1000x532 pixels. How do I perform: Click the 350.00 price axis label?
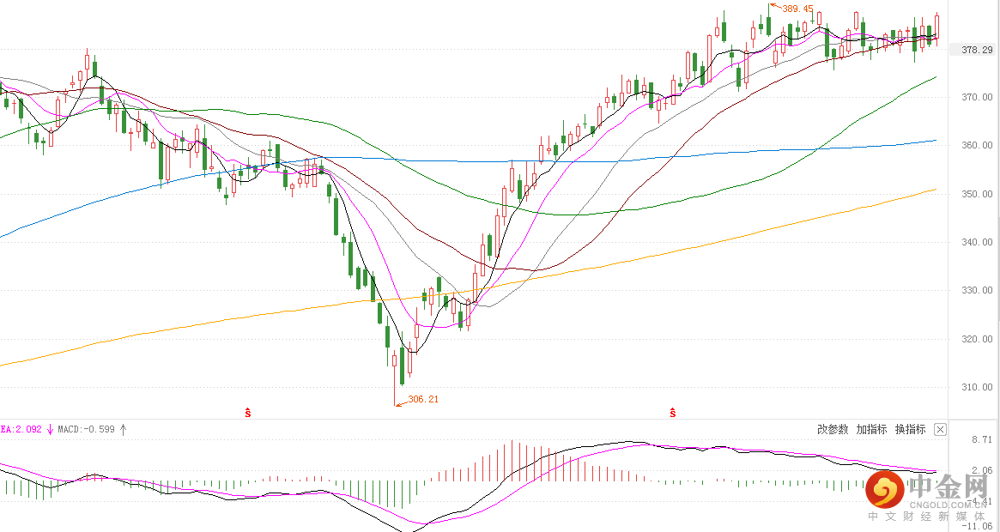pyautogui.click(x=978, y=194)
